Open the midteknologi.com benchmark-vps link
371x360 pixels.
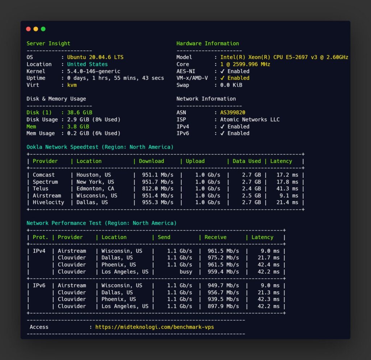point(154,327)
